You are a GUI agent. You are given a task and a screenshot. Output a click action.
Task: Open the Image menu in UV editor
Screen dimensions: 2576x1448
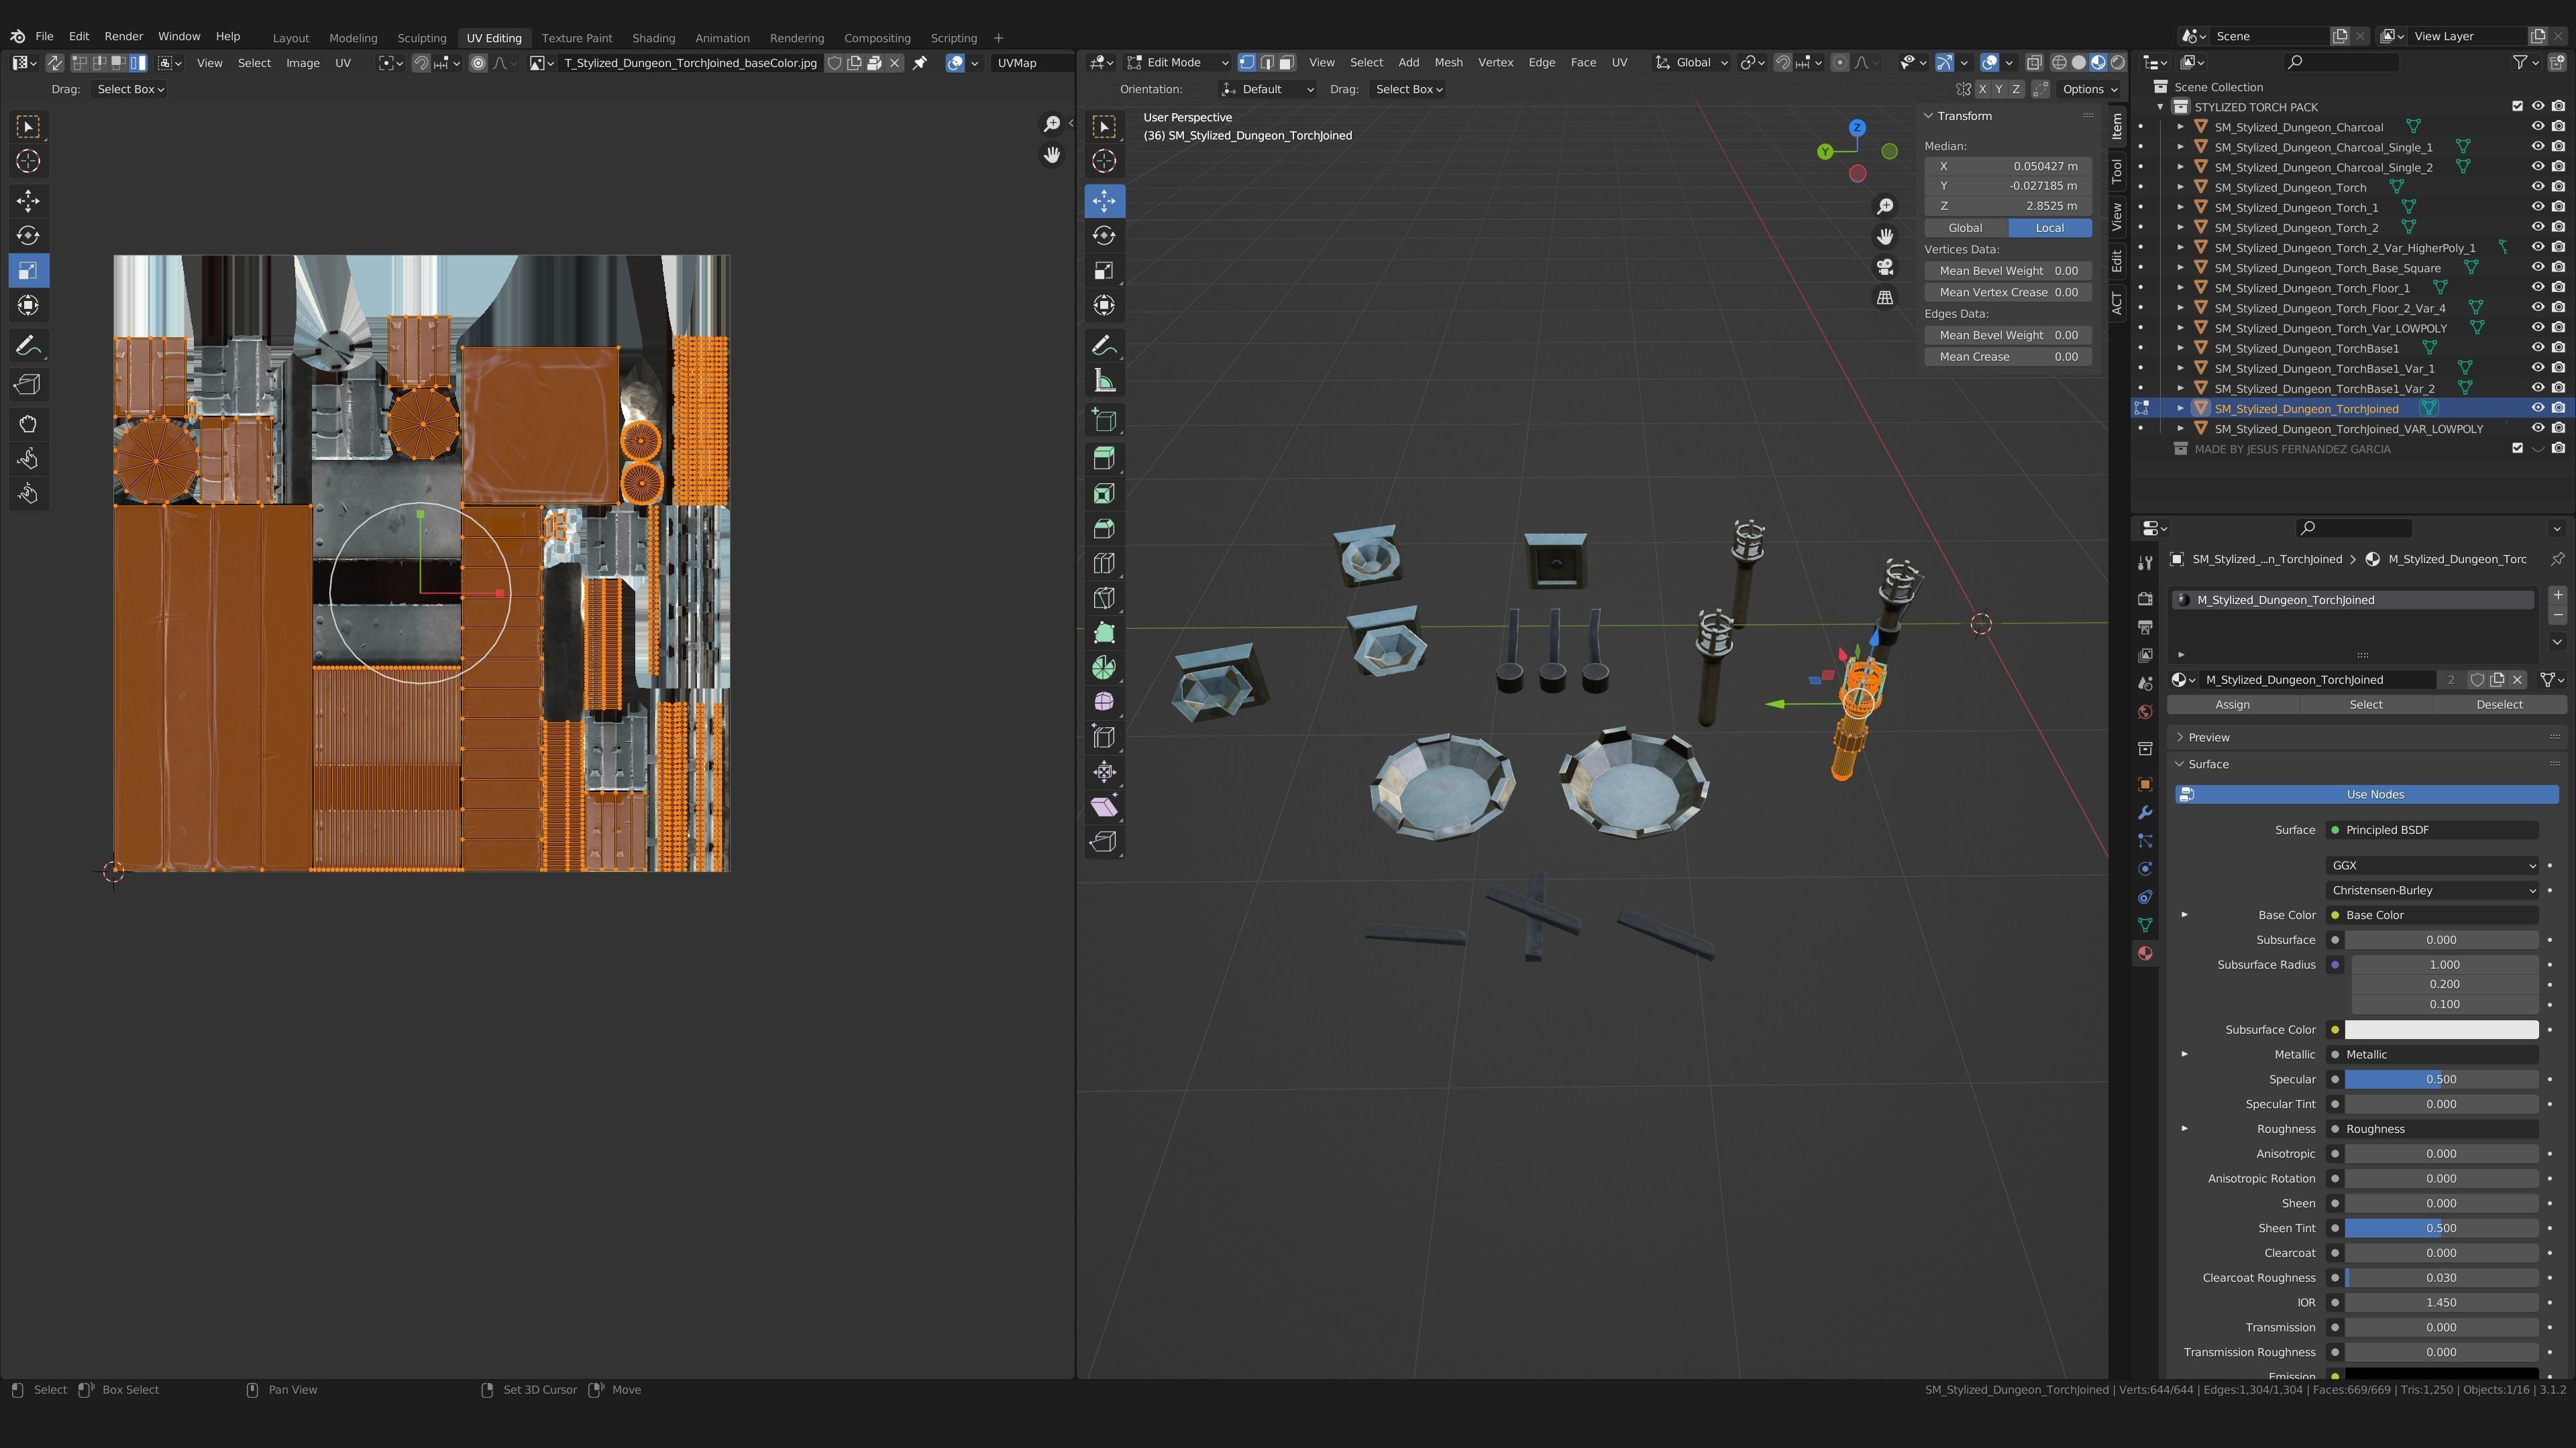303,63
